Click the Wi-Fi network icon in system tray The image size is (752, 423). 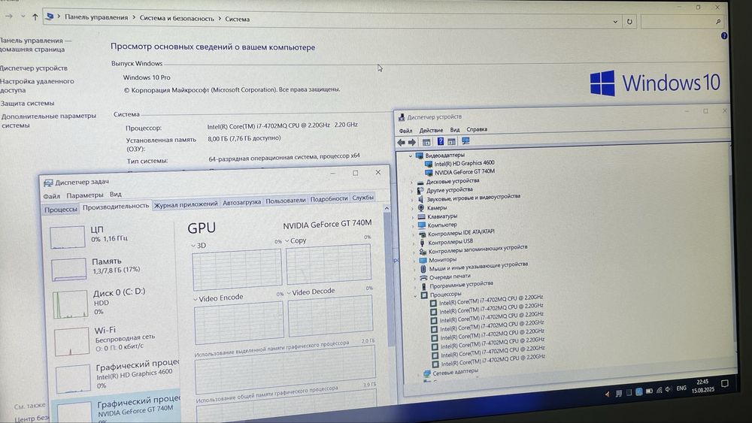[659, 391]
